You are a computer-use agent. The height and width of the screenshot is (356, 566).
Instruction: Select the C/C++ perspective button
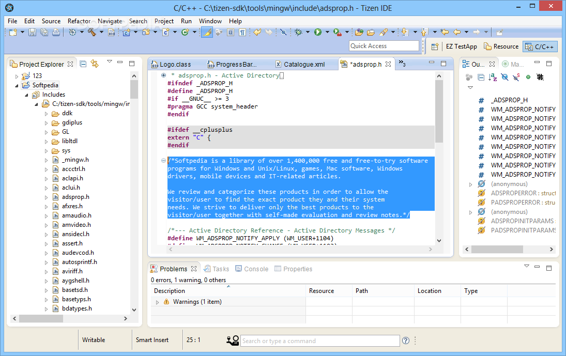click(x=540, y=47)
